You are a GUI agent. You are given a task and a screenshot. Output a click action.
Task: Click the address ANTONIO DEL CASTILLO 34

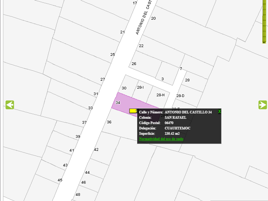coord(188,112)
